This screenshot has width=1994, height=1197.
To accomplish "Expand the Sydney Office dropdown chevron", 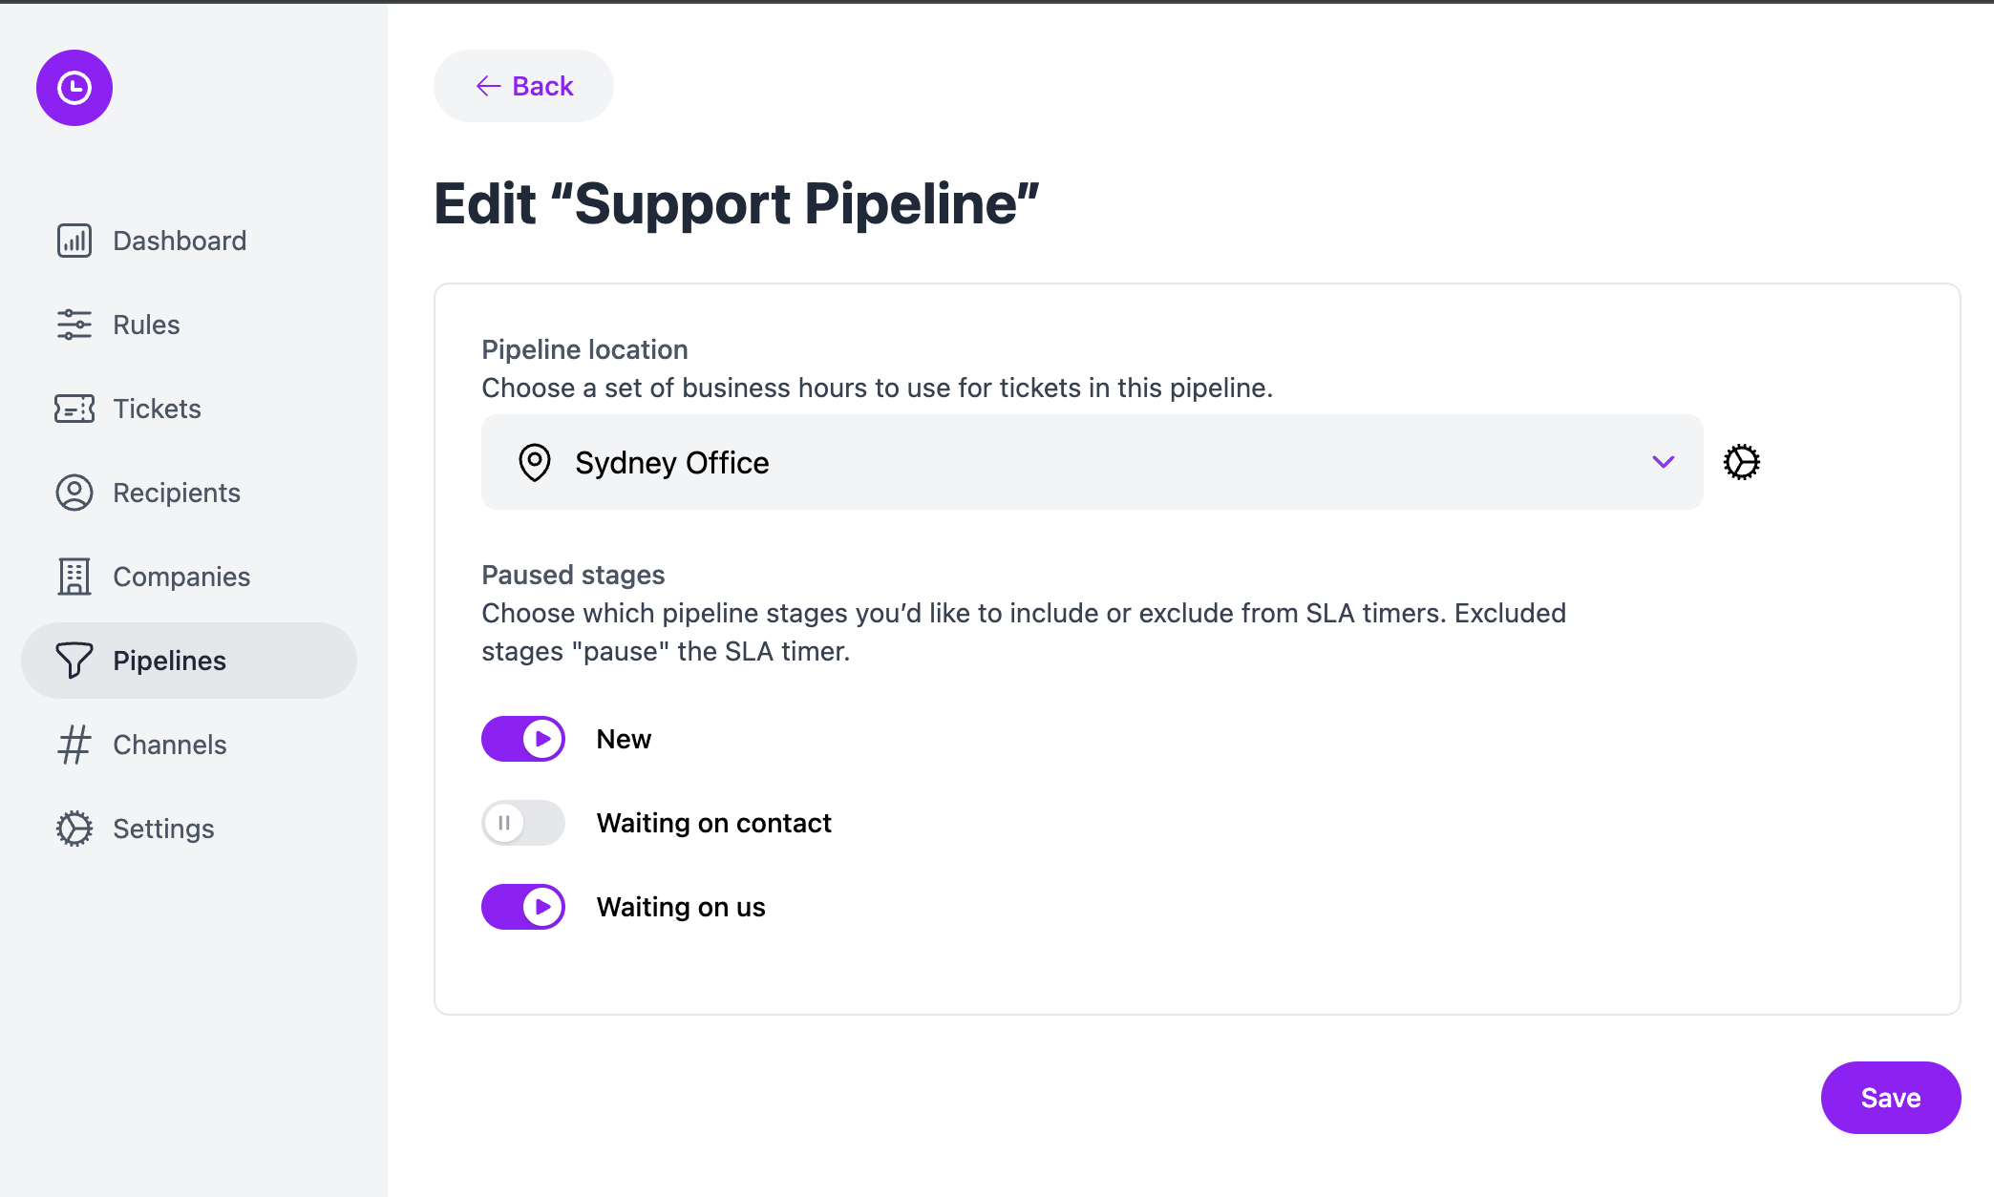I will (x=1664, y=462).
